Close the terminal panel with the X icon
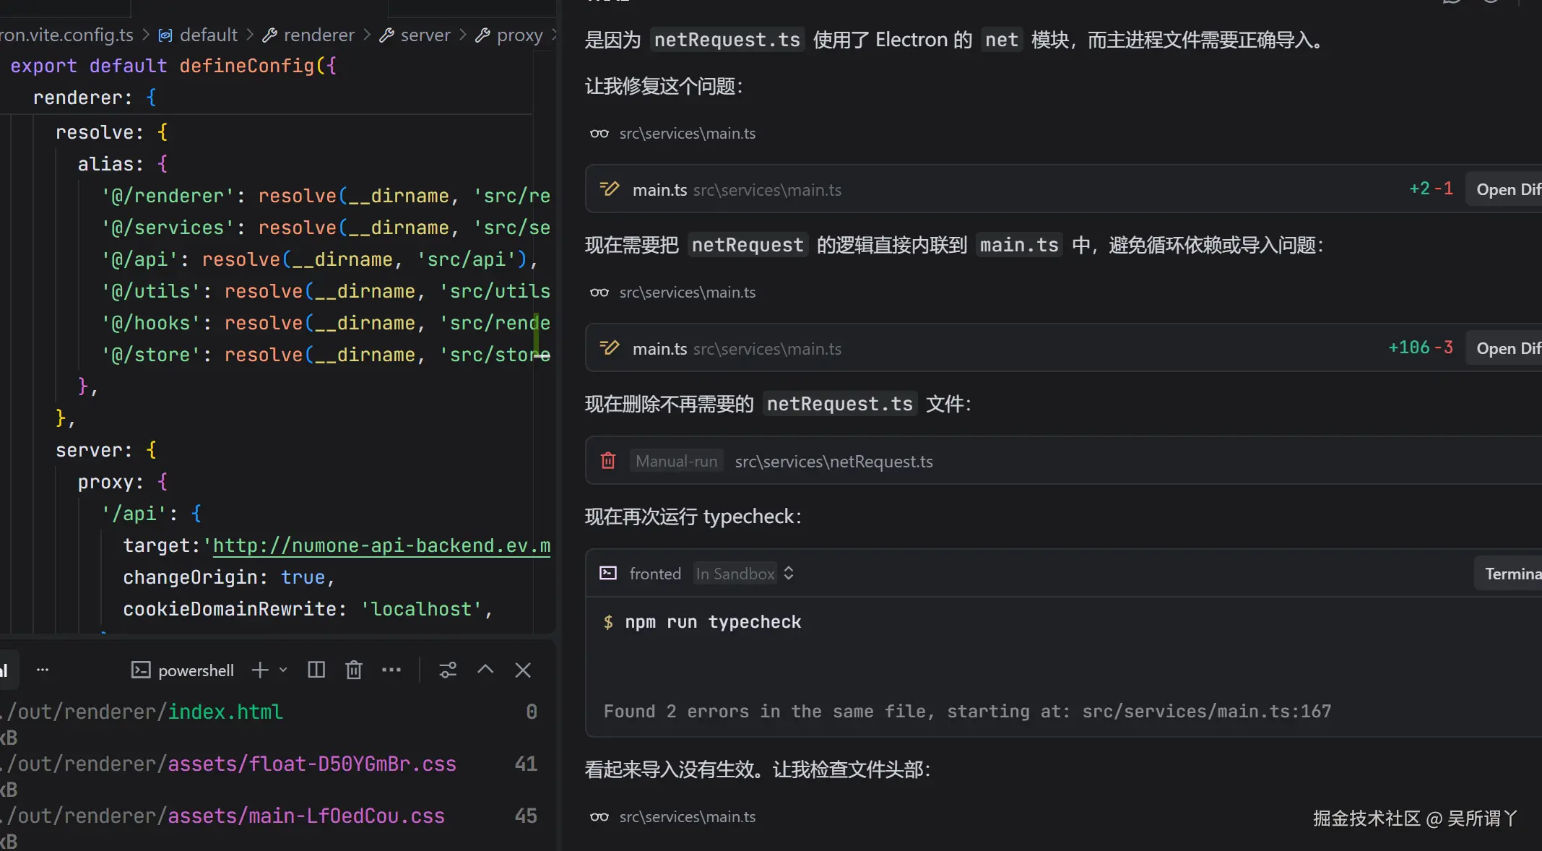1542x851 pixels. [522, 670]
